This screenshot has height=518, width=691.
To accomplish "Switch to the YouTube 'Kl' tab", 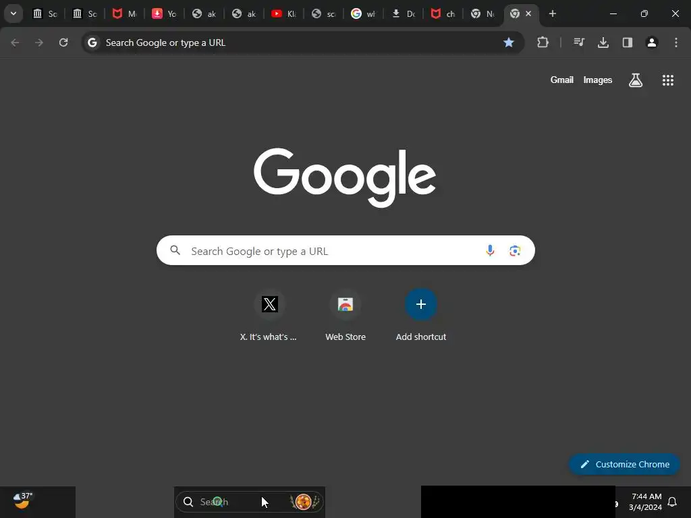I will (283, 13).
